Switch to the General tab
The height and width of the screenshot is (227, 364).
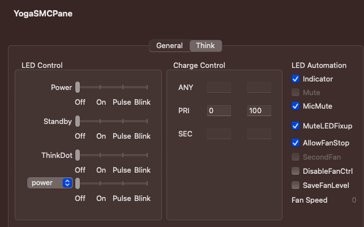(x=169, y=46)
